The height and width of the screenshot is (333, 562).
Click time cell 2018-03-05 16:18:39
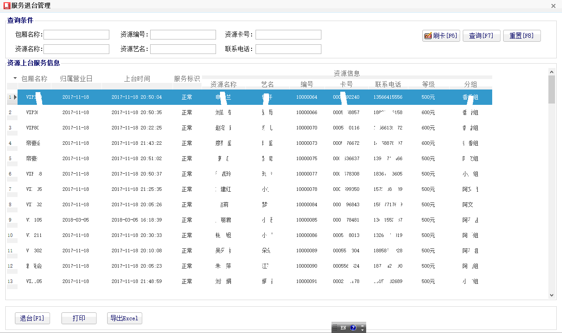tap(137, 220)
